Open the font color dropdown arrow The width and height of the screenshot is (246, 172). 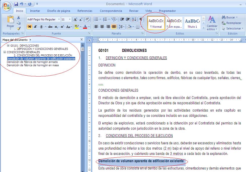[x=89, y=27]
